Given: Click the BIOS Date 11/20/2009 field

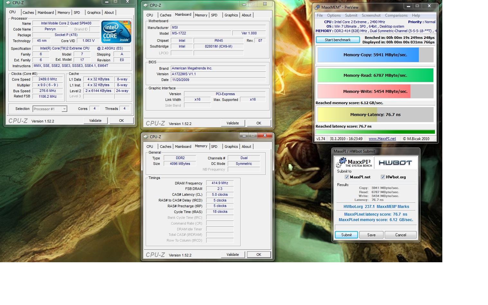Looking at the screenshot, I should (218, 80).
